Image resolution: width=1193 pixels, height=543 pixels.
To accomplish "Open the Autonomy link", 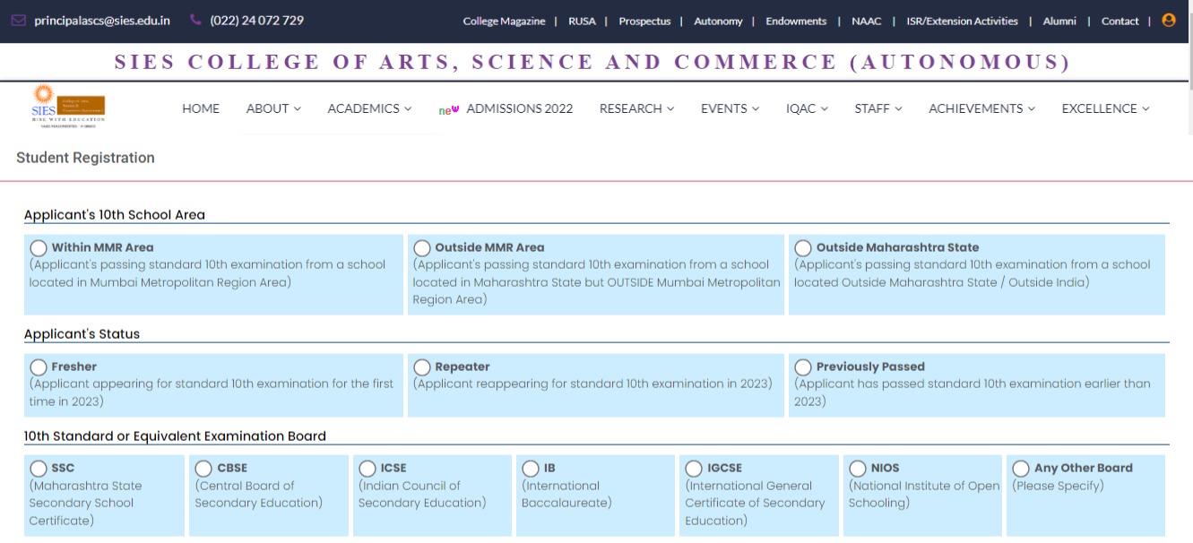I will tap(718, 22).
